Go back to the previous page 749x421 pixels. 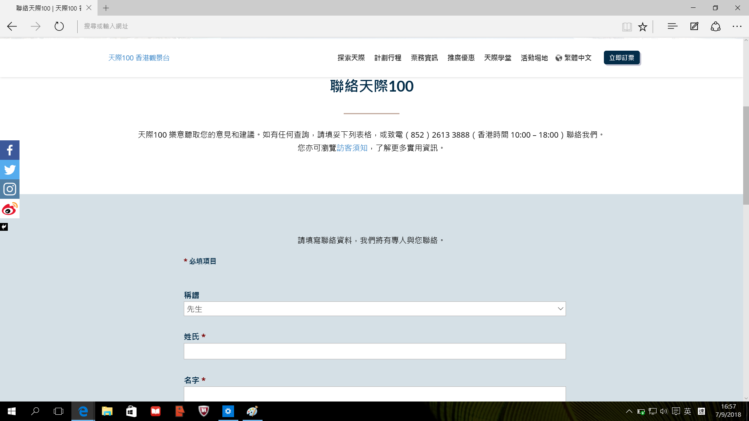[x=12, y=27]
